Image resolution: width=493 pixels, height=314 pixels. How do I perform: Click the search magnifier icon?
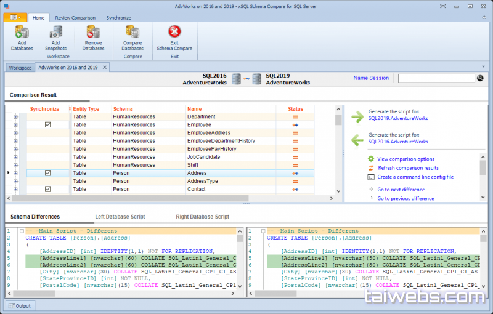click(x=480, y=78)
